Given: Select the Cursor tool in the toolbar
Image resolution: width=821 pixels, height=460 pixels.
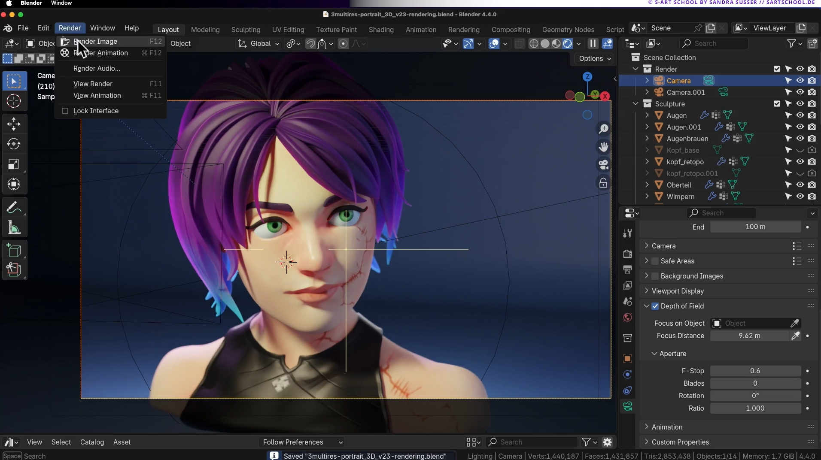Looking at the screenshot, I should pos(14,101).
